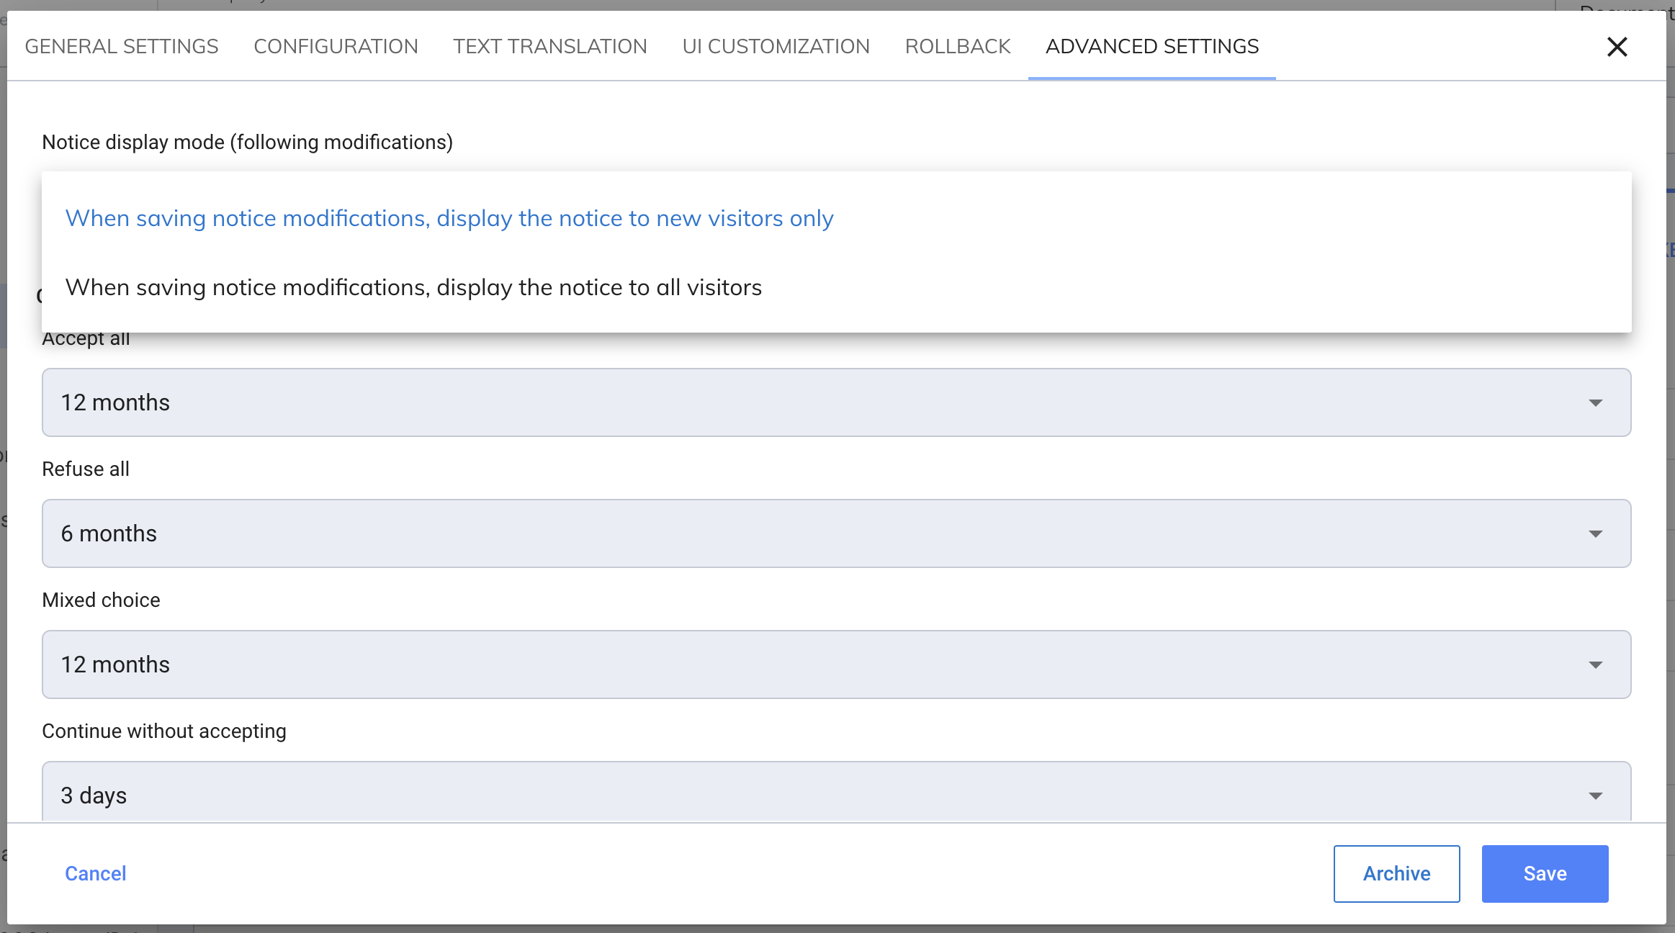Click the 3 days dropdown arrow
This screenshot has width=1675, height=933.
click(x=1595, y=795)
